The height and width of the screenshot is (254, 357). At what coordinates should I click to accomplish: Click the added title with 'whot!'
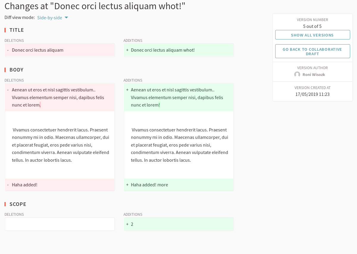(x=163, y=50)
